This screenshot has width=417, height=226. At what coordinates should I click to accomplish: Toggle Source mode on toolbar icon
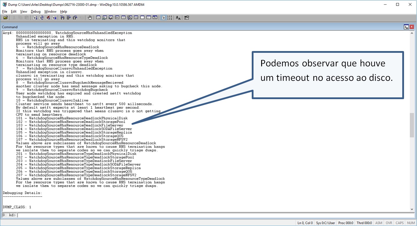(x=163, y=18)
